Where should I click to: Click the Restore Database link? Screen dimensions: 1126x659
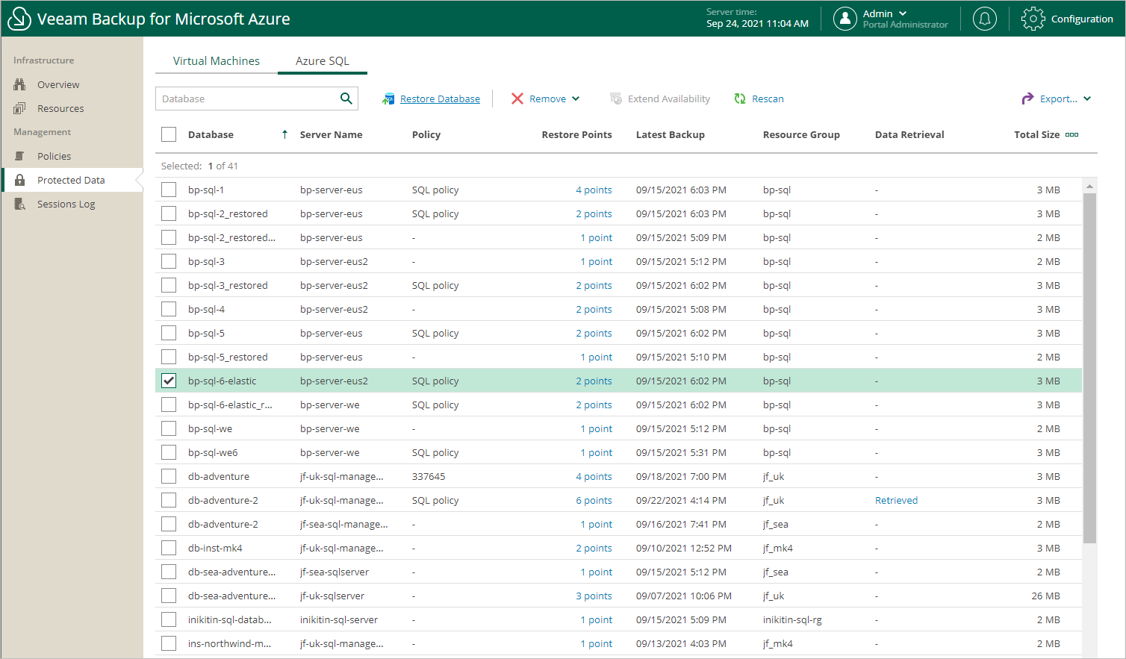[x=440, y=99]
